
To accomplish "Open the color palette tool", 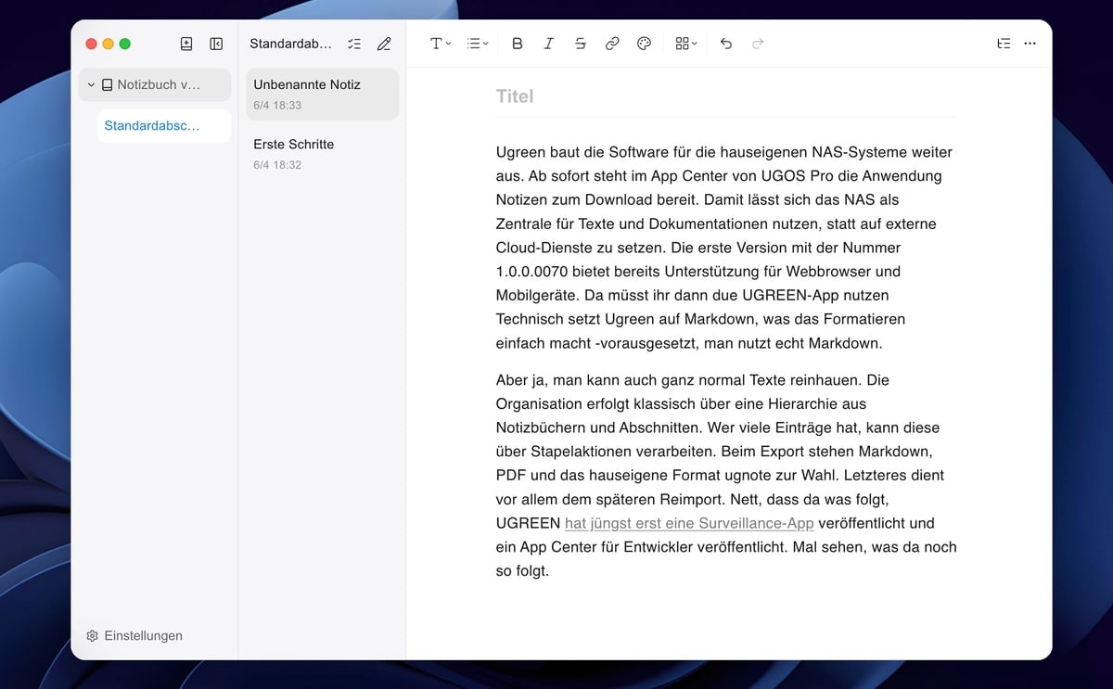I will pyautogui.click(x=644, y=44).
